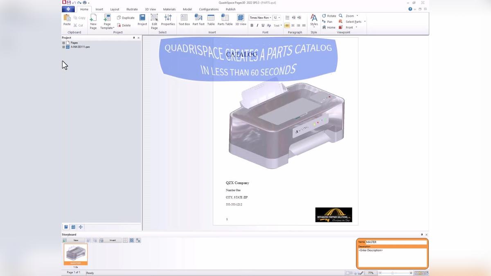Toggle bullet list formatting

coord(287,18)
